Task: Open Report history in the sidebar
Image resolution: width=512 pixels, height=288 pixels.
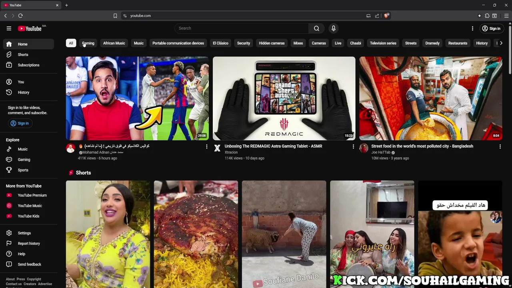Action: pos(28,244)
